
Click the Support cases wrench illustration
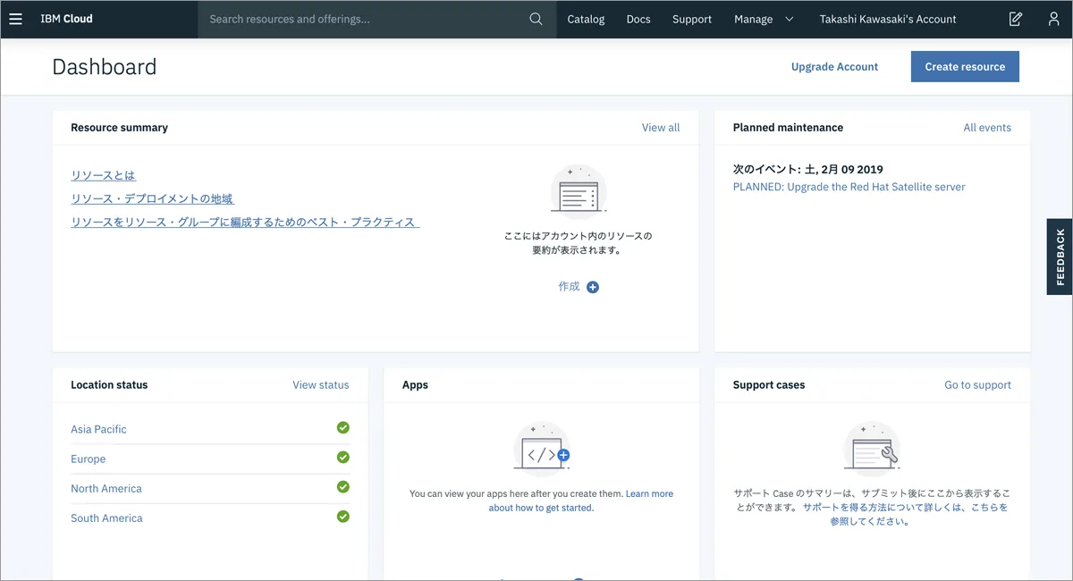tap(873, 450)
